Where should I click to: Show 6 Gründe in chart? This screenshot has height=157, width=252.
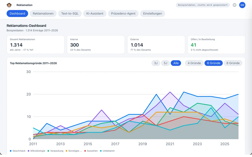click(213, 63)
